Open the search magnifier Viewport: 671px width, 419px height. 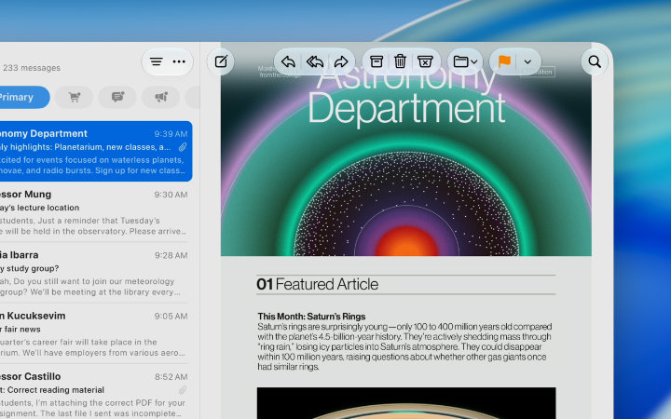click(x=595, y=61)
